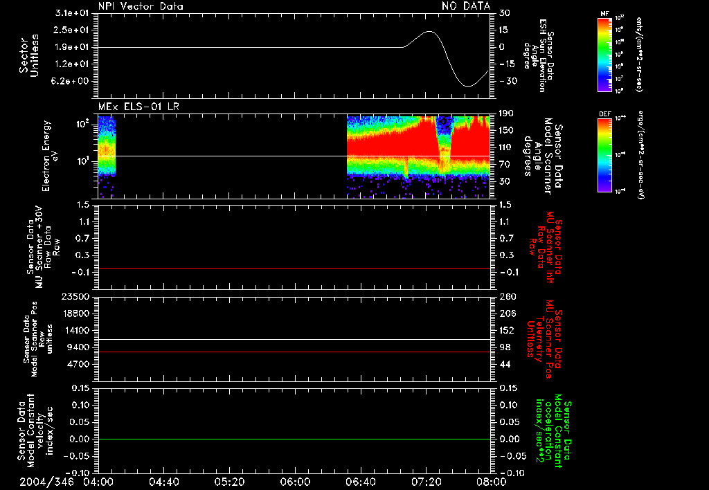
Task: Select 'ESH Sun Elevation Angle' axis title
Action: [x=539, y=55]
